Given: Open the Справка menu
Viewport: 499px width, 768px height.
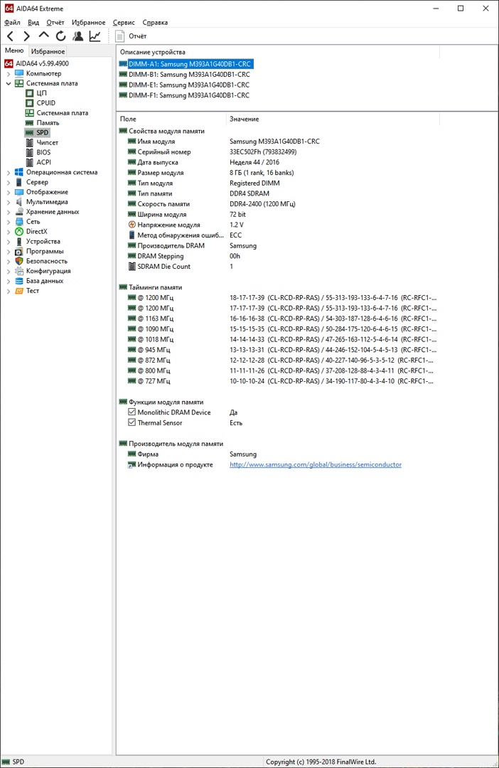Looking at the screenshot, I should 155,23.
